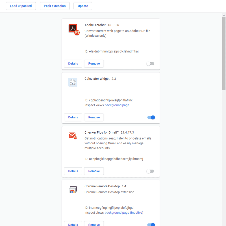Click the Chrome Remote Desktop icon
This screenshot has height=226, width=226.
[x=73, y=190]
